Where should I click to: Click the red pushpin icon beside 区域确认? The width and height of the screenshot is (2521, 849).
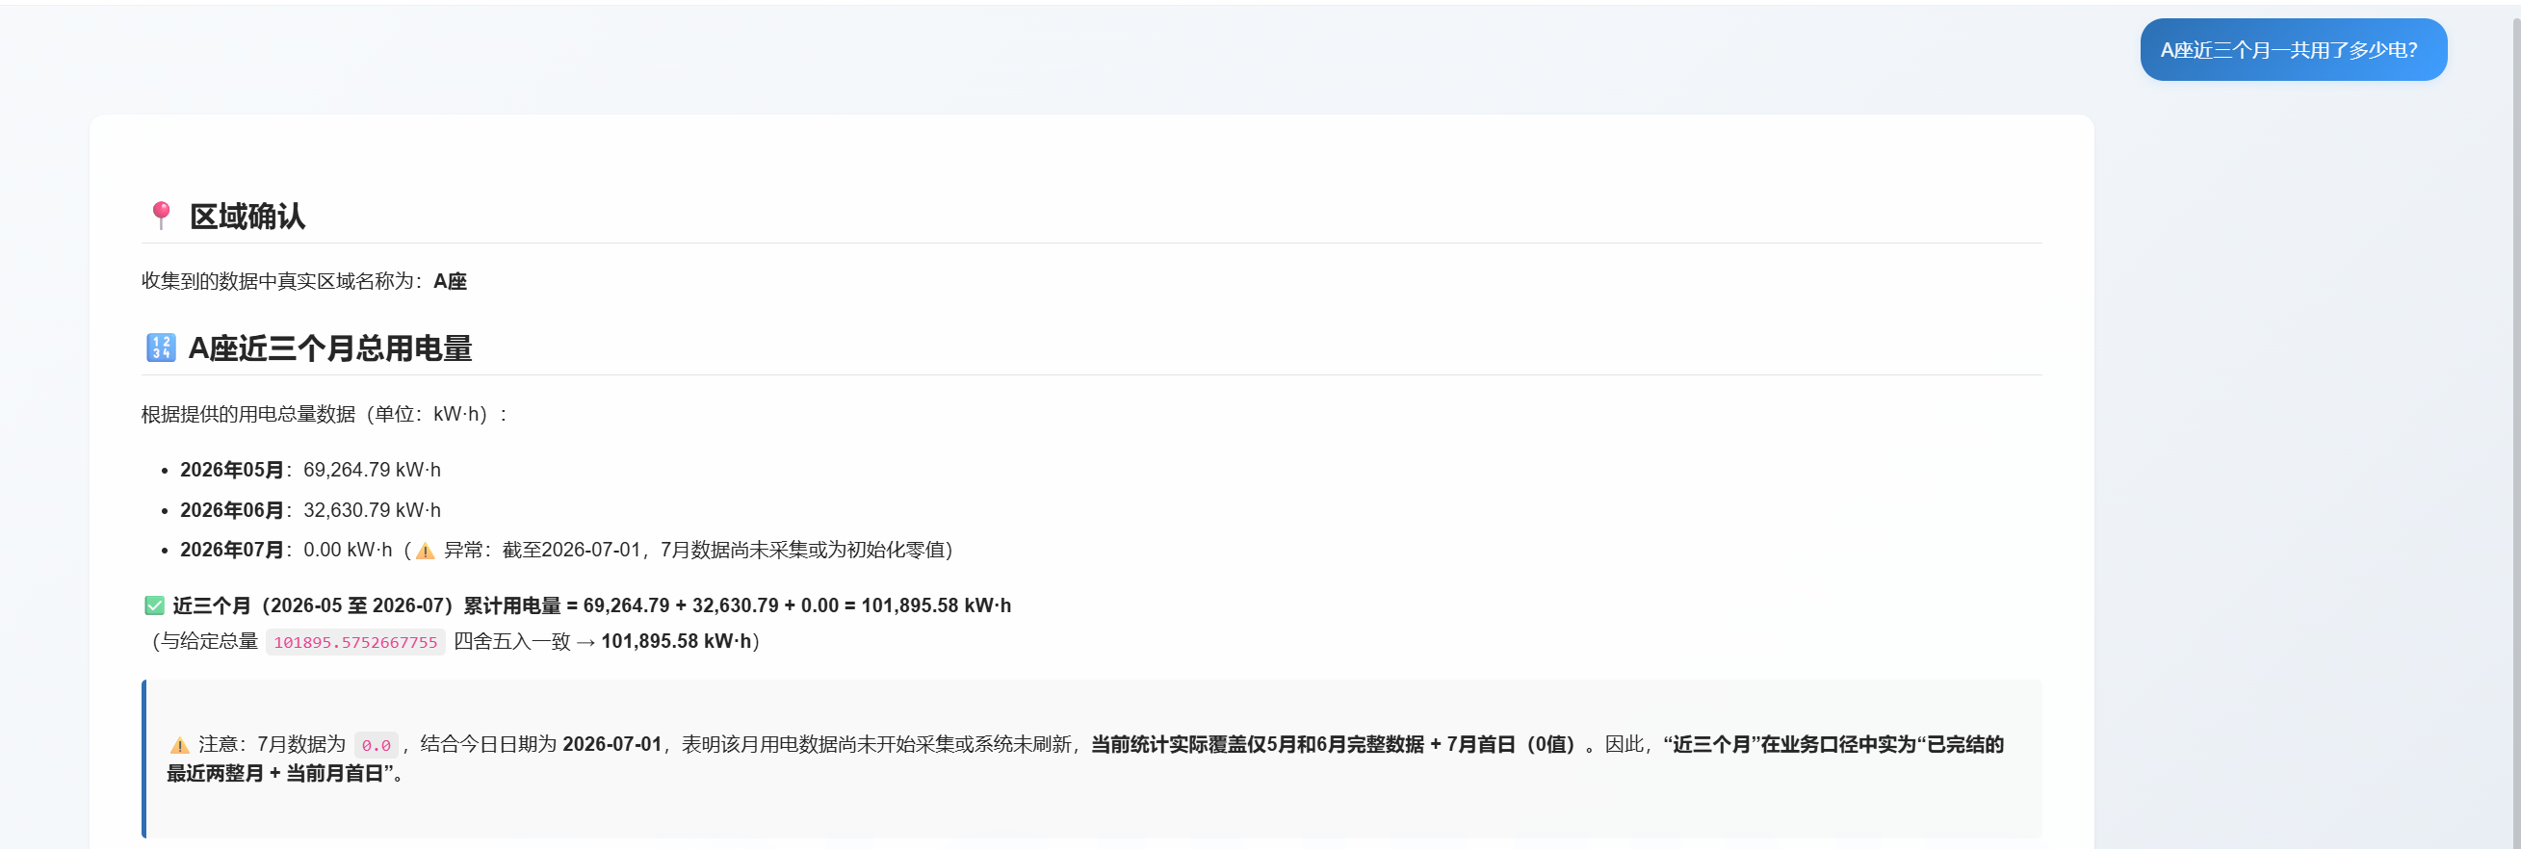[x=162, y=216]
